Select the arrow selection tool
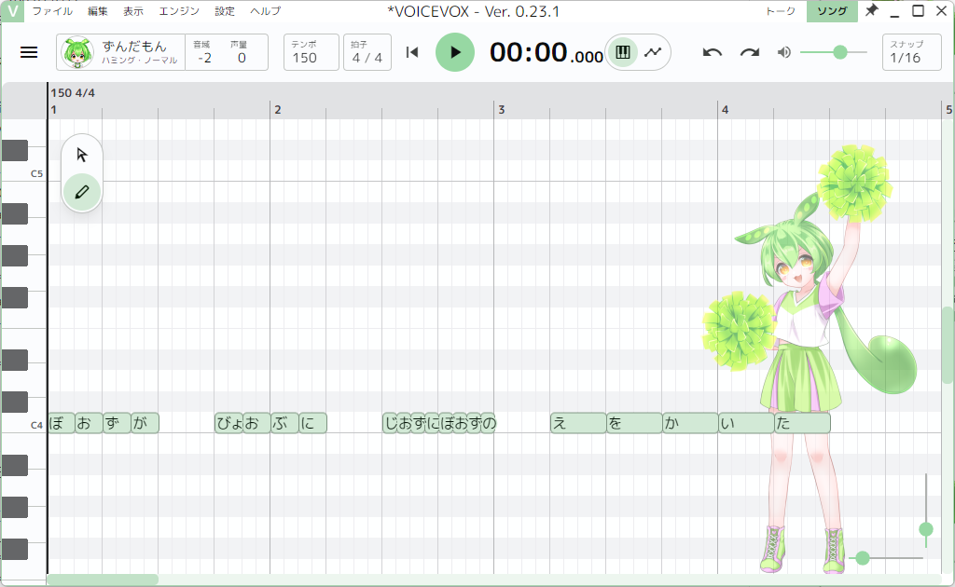Screen dimensions: 955x587 click(82, 155)
